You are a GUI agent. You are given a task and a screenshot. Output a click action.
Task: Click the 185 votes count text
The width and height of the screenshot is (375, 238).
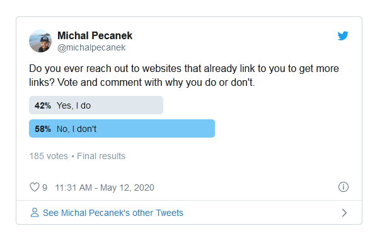coord(49,156)
